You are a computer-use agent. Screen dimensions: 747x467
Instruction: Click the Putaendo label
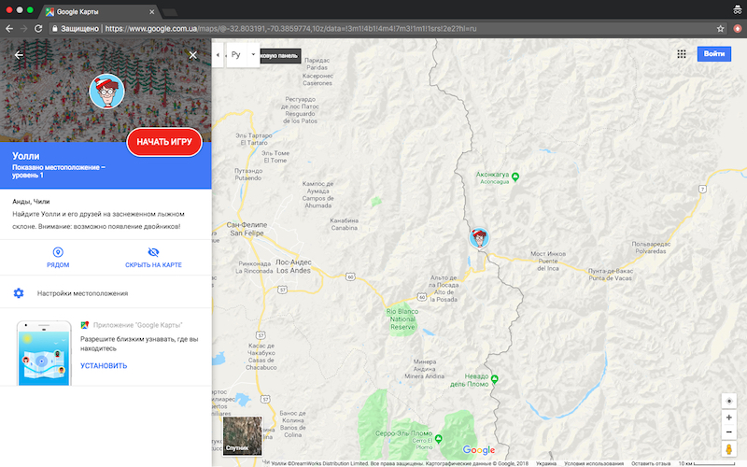click(248, 175)
